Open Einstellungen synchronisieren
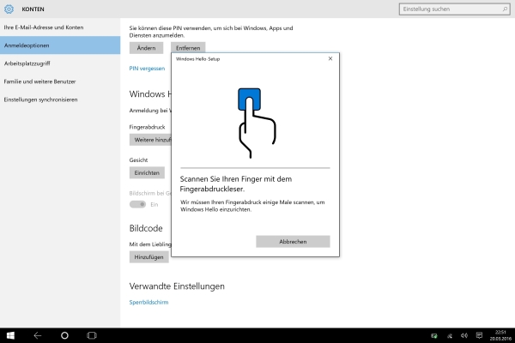The height and width of the screenshot is (343, 515). pyautogui.click(x=60, y=99)
